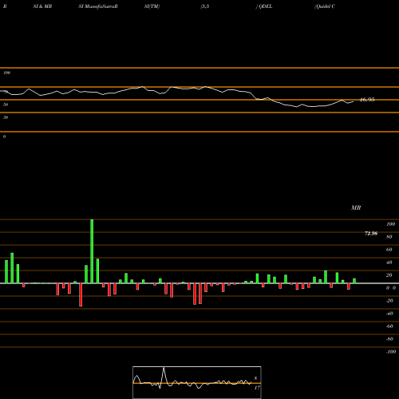Click the MR axis label 40

[x=389, y=263]
